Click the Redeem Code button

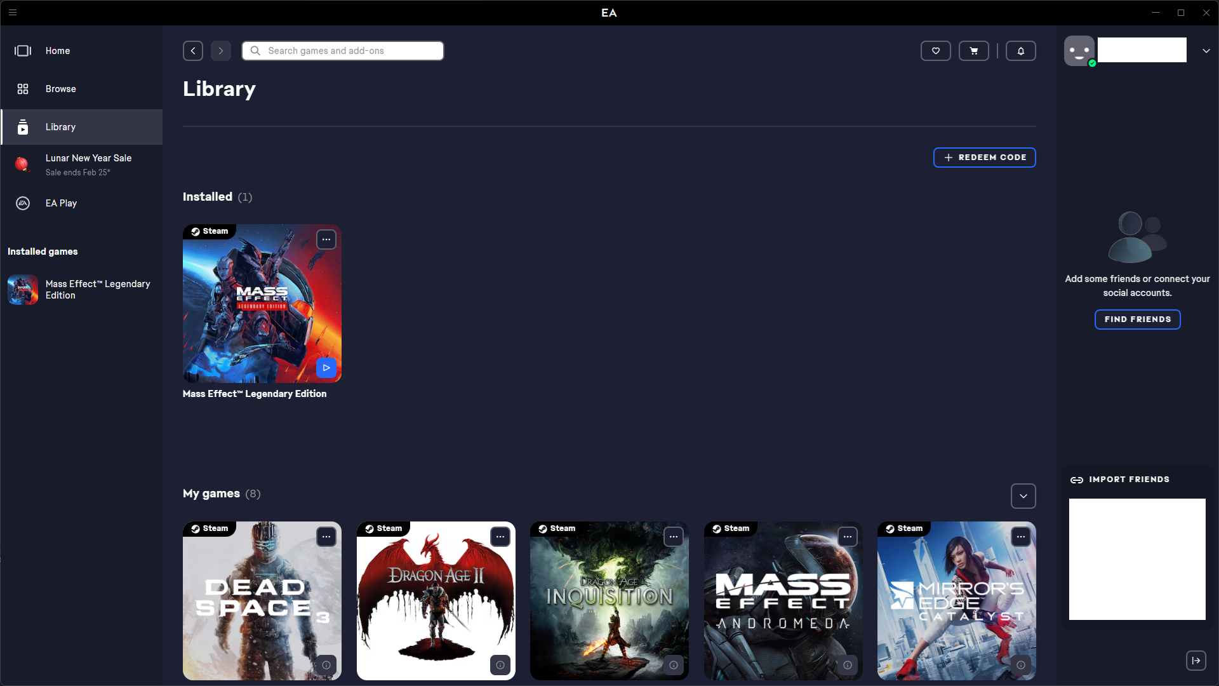(984, 158)
